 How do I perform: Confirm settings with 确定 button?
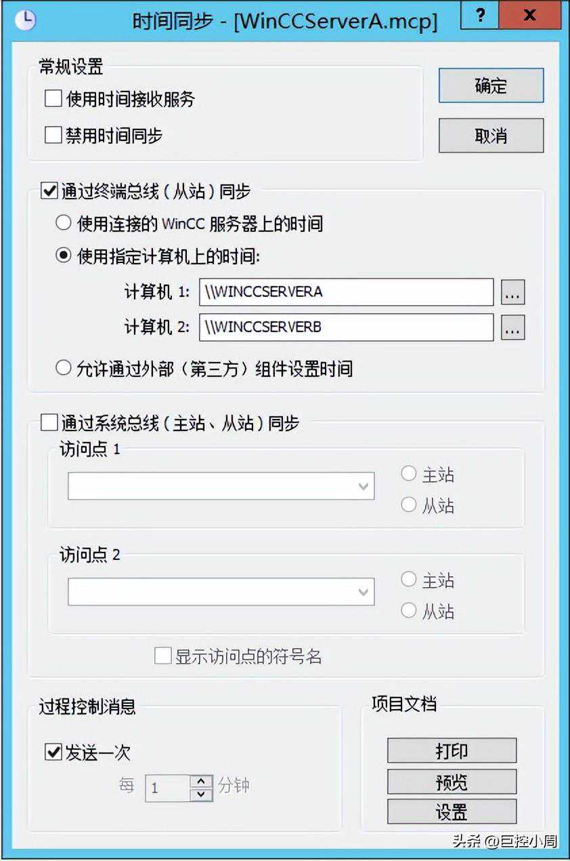coord(491,86)
